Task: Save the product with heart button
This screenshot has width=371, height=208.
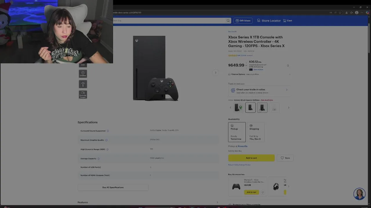Action: (x=285, y=158)
